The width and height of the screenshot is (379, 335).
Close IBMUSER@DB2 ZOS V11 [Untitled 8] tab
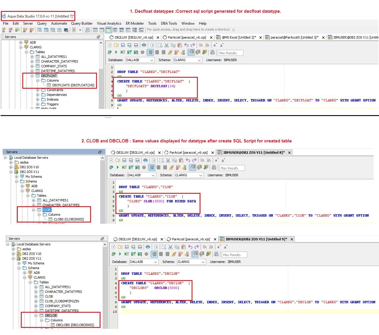(x=289, y=153)
